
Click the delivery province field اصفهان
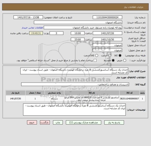107,45
